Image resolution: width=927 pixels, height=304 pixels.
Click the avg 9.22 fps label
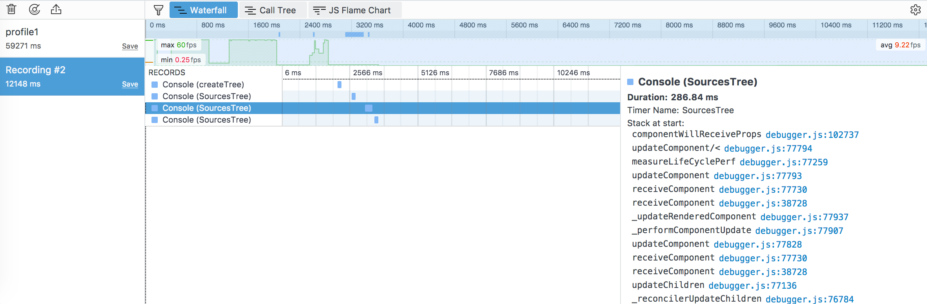[x=900, y=45]
